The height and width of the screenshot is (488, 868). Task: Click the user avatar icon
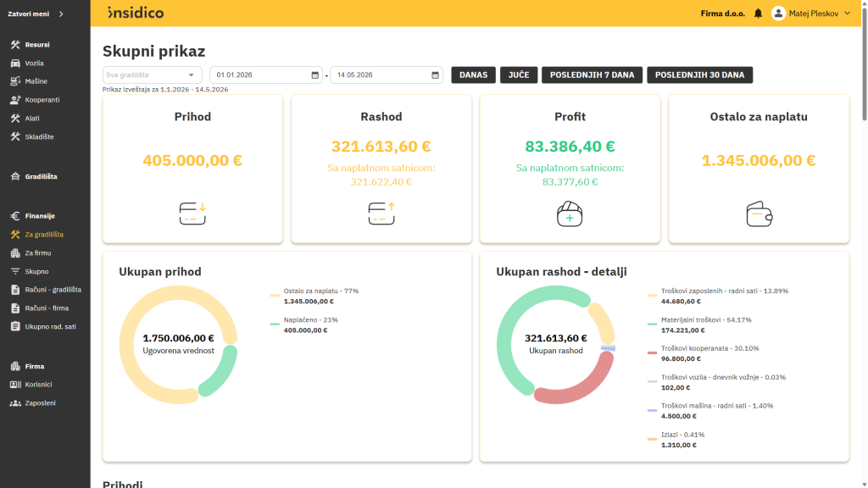778,14
